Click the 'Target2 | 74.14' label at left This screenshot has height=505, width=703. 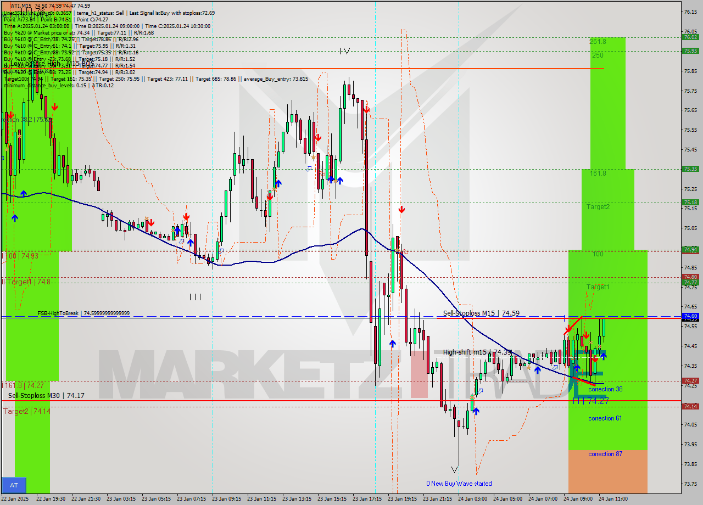pyautogui.click(x=26, y=411)
